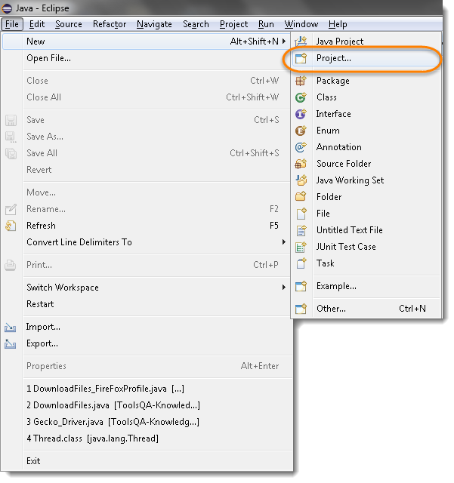The width and height of the screenshot is (454, 483).
Task: Click the Task icon
Action: (x=301, y=263)
